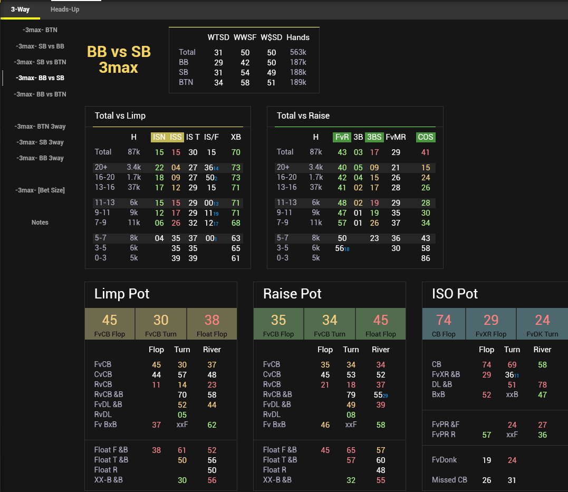
Task: Click the Raise Pot Float Flop tile
Action: click(380, 324)
